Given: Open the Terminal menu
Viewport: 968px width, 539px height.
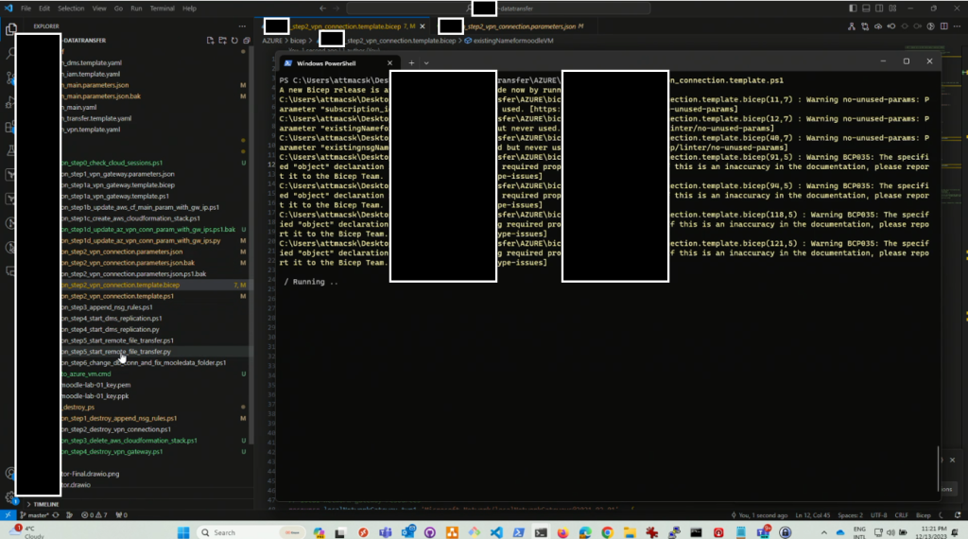Looking at the screenshot, I should click(162, 9).
